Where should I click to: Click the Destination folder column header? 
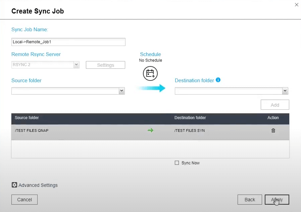click(x=190, y=118)
